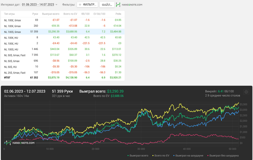
Task: Click the Hand2Note watermark on the graph
Action: 22,143
